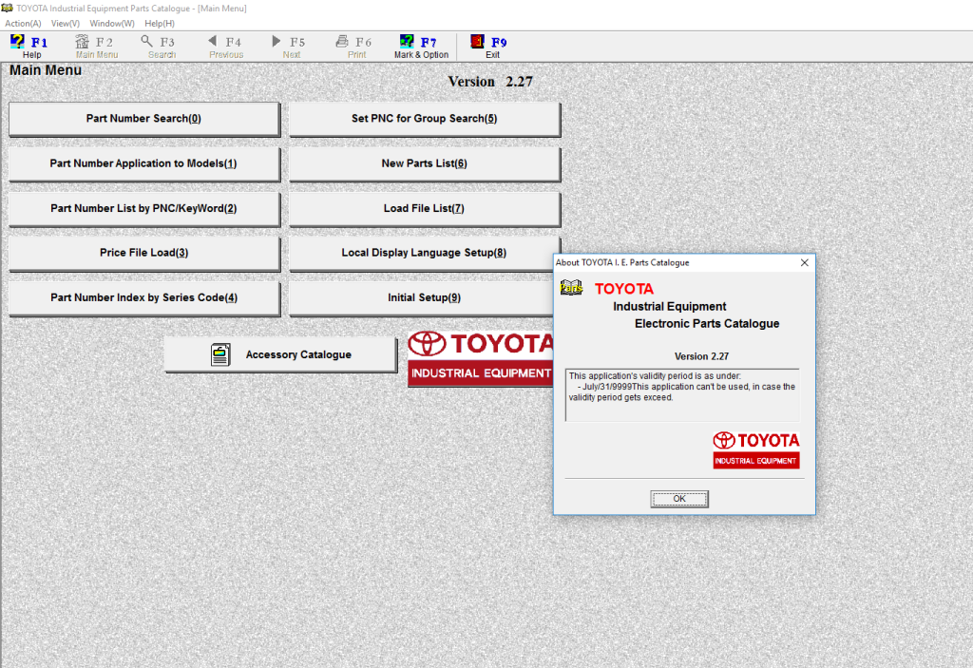Click the Price File Load button

click(143, 253)
